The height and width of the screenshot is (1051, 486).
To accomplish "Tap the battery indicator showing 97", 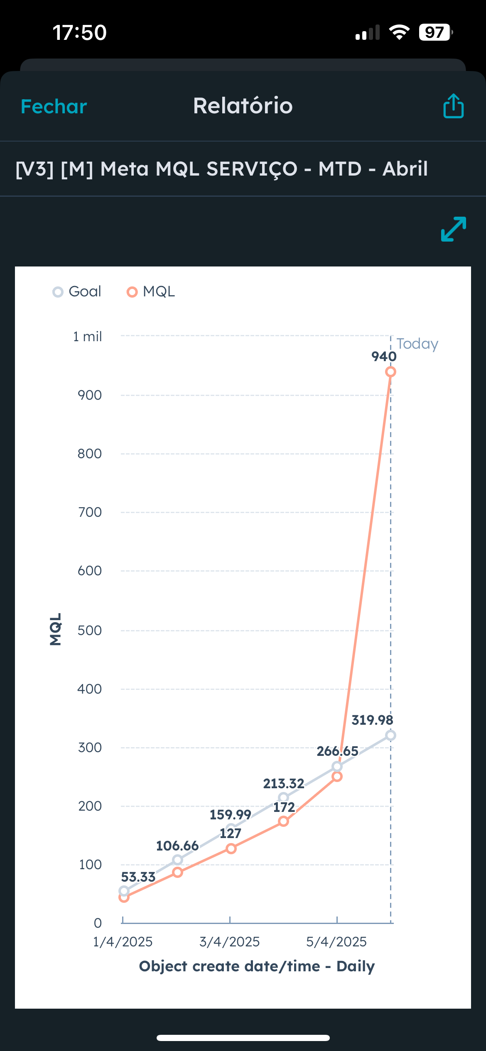I will tap(435, 32).
